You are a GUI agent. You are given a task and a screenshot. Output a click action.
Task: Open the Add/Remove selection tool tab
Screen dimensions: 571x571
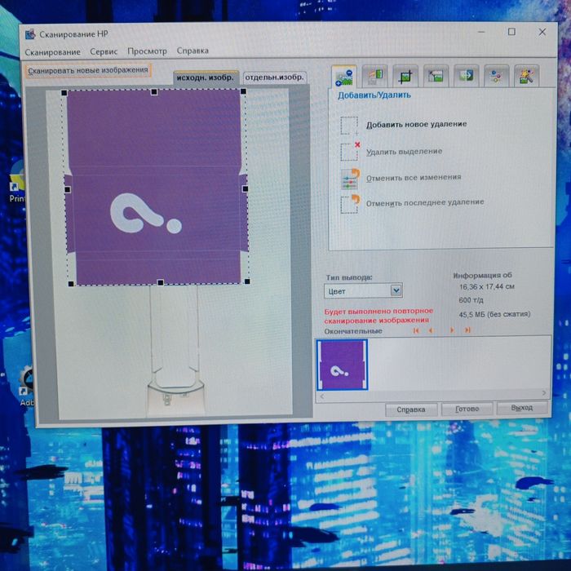click(x=344, y=77)
